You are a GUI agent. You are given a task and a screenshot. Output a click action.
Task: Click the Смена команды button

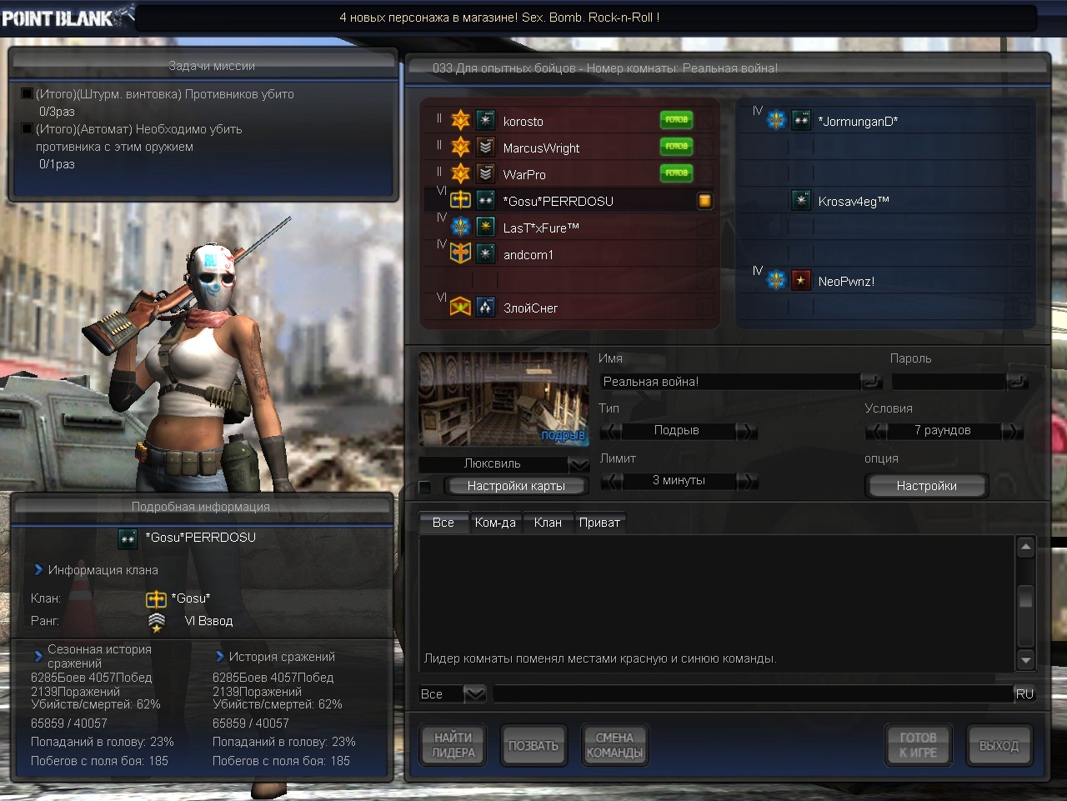tap(614, 745)
